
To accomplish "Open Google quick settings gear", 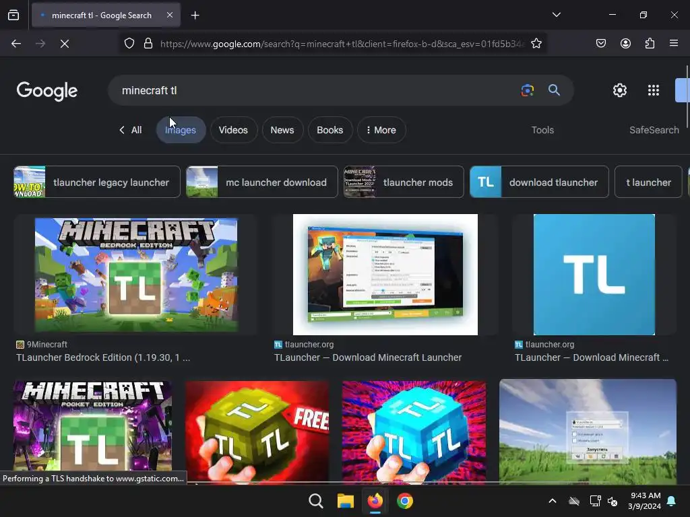I will tap(620, 91).
